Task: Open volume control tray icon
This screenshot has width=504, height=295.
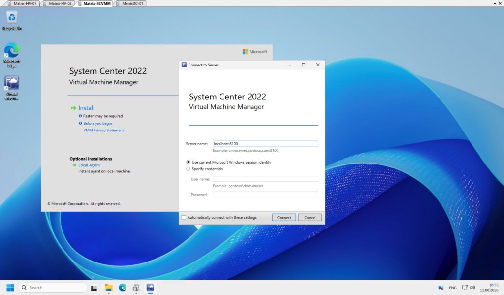Action: click(x=472, y=287)
